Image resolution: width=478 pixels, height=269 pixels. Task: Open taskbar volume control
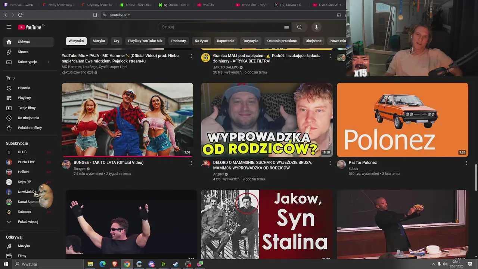coord(445,264)
